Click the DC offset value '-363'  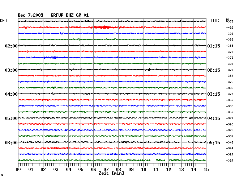coord(230,124)
